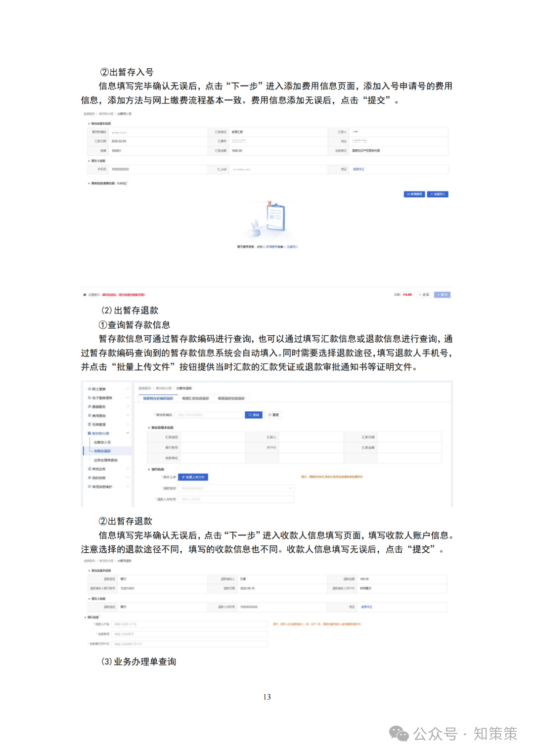Expand the 其他业务 chevron

128,469
